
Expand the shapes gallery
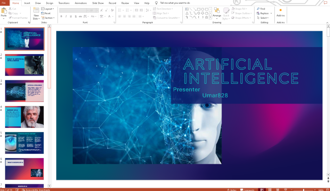210,18
